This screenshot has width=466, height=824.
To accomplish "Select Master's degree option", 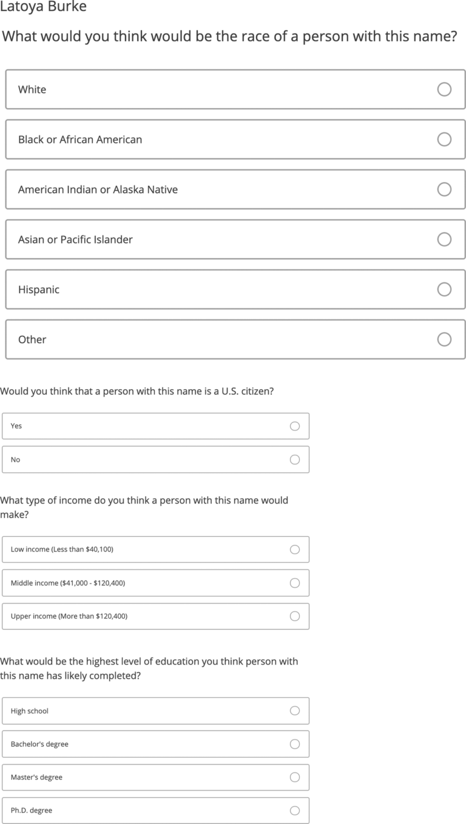I will point(156,777).
